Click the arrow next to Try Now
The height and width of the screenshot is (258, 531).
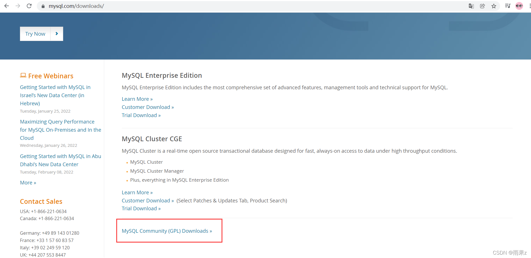57,34
